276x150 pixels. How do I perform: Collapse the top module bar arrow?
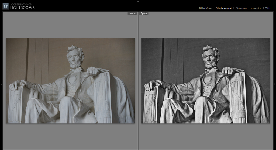(138, 1)
